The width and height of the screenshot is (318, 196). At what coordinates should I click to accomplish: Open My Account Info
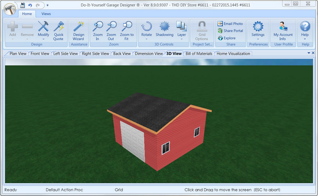coord(283,31)
